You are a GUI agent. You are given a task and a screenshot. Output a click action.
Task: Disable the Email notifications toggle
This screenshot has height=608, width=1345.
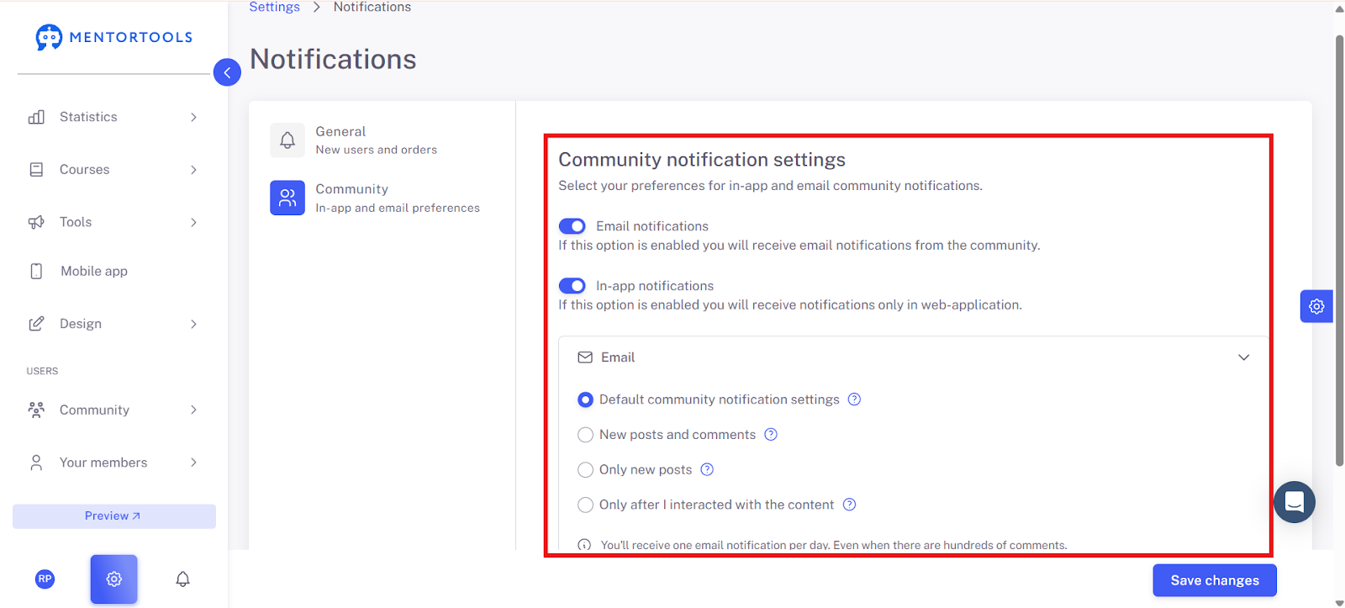coord(572,226)
